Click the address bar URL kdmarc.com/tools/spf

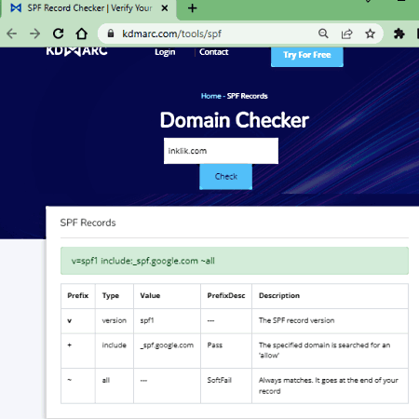tap(171, 34)
